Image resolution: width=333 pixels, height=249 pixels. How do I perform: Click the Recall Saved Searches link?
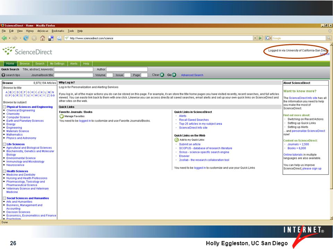[x=194, y=120]
